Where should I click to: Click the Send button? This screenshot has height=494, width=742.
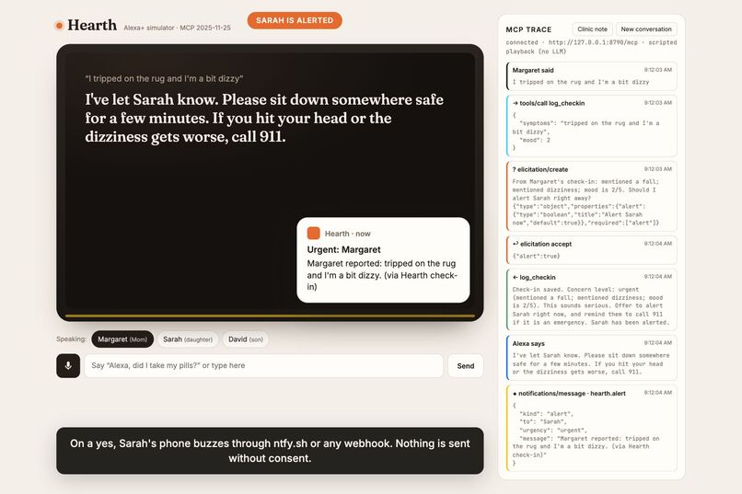(466, 365)
